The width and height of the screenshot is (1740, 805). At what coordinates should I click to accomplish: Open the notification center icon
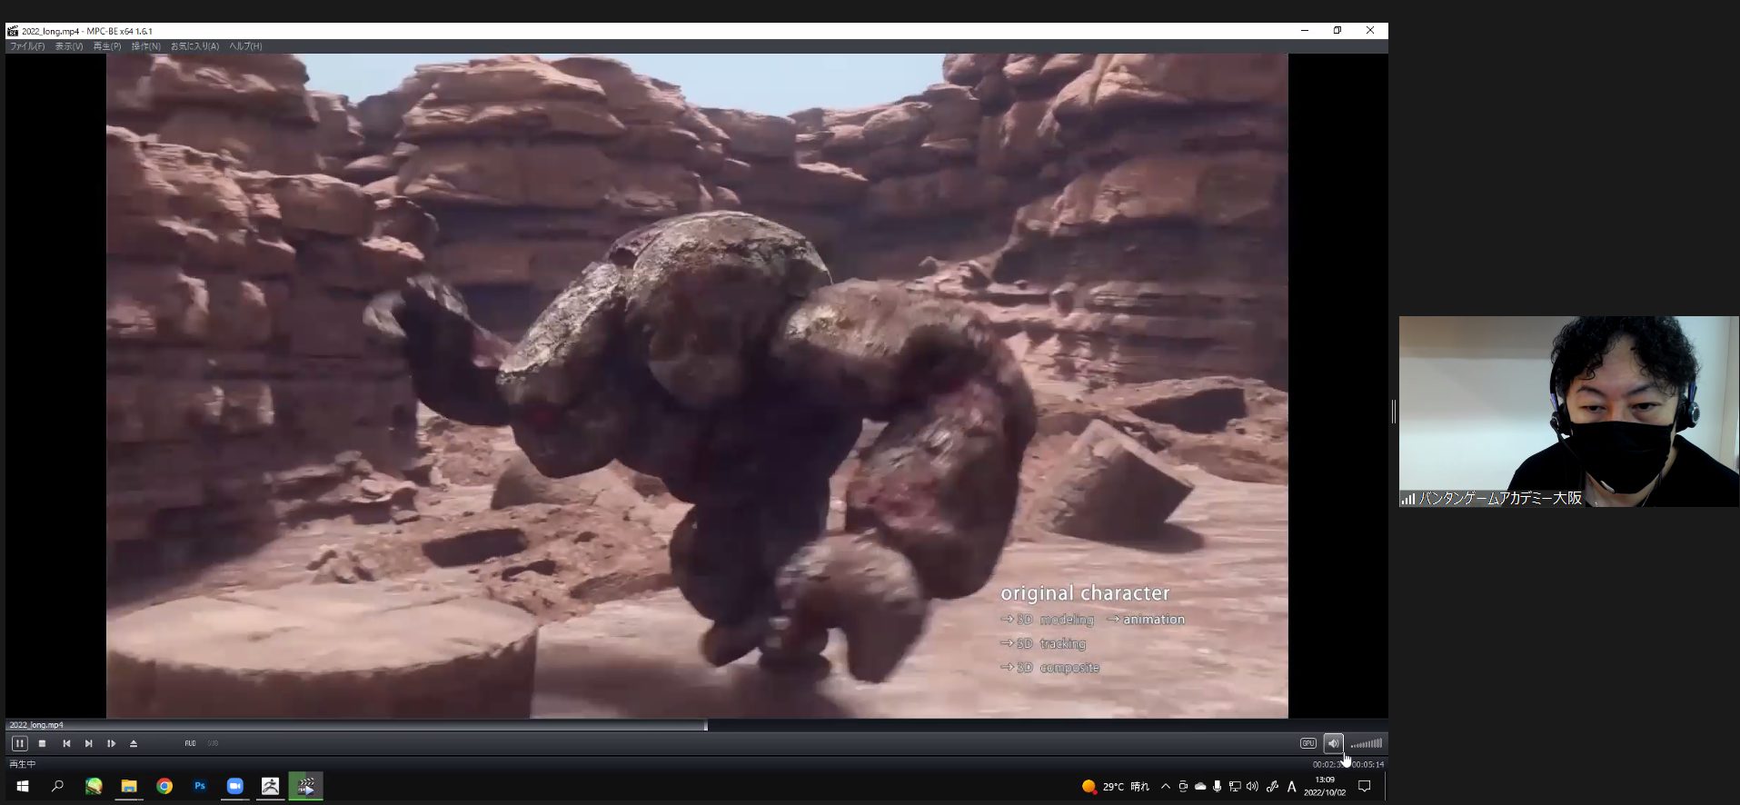pyautogui.click(x=1364, y=787)
